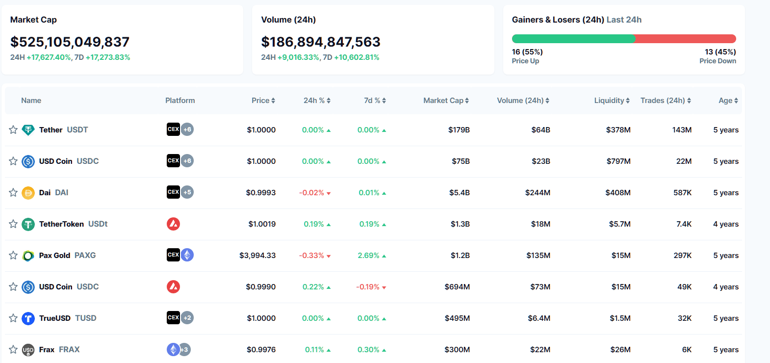
Task: Open the Frax FRAX coin page
Action: [59, 349]
